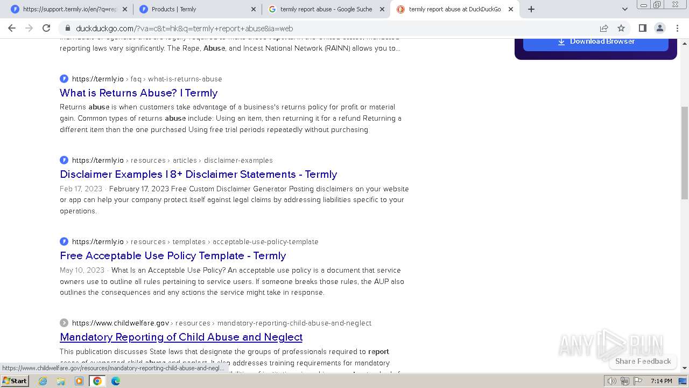Screen dimensions: 689x388
Task: Click the 7:14 PM system clock
Action: tap(661, 381)
